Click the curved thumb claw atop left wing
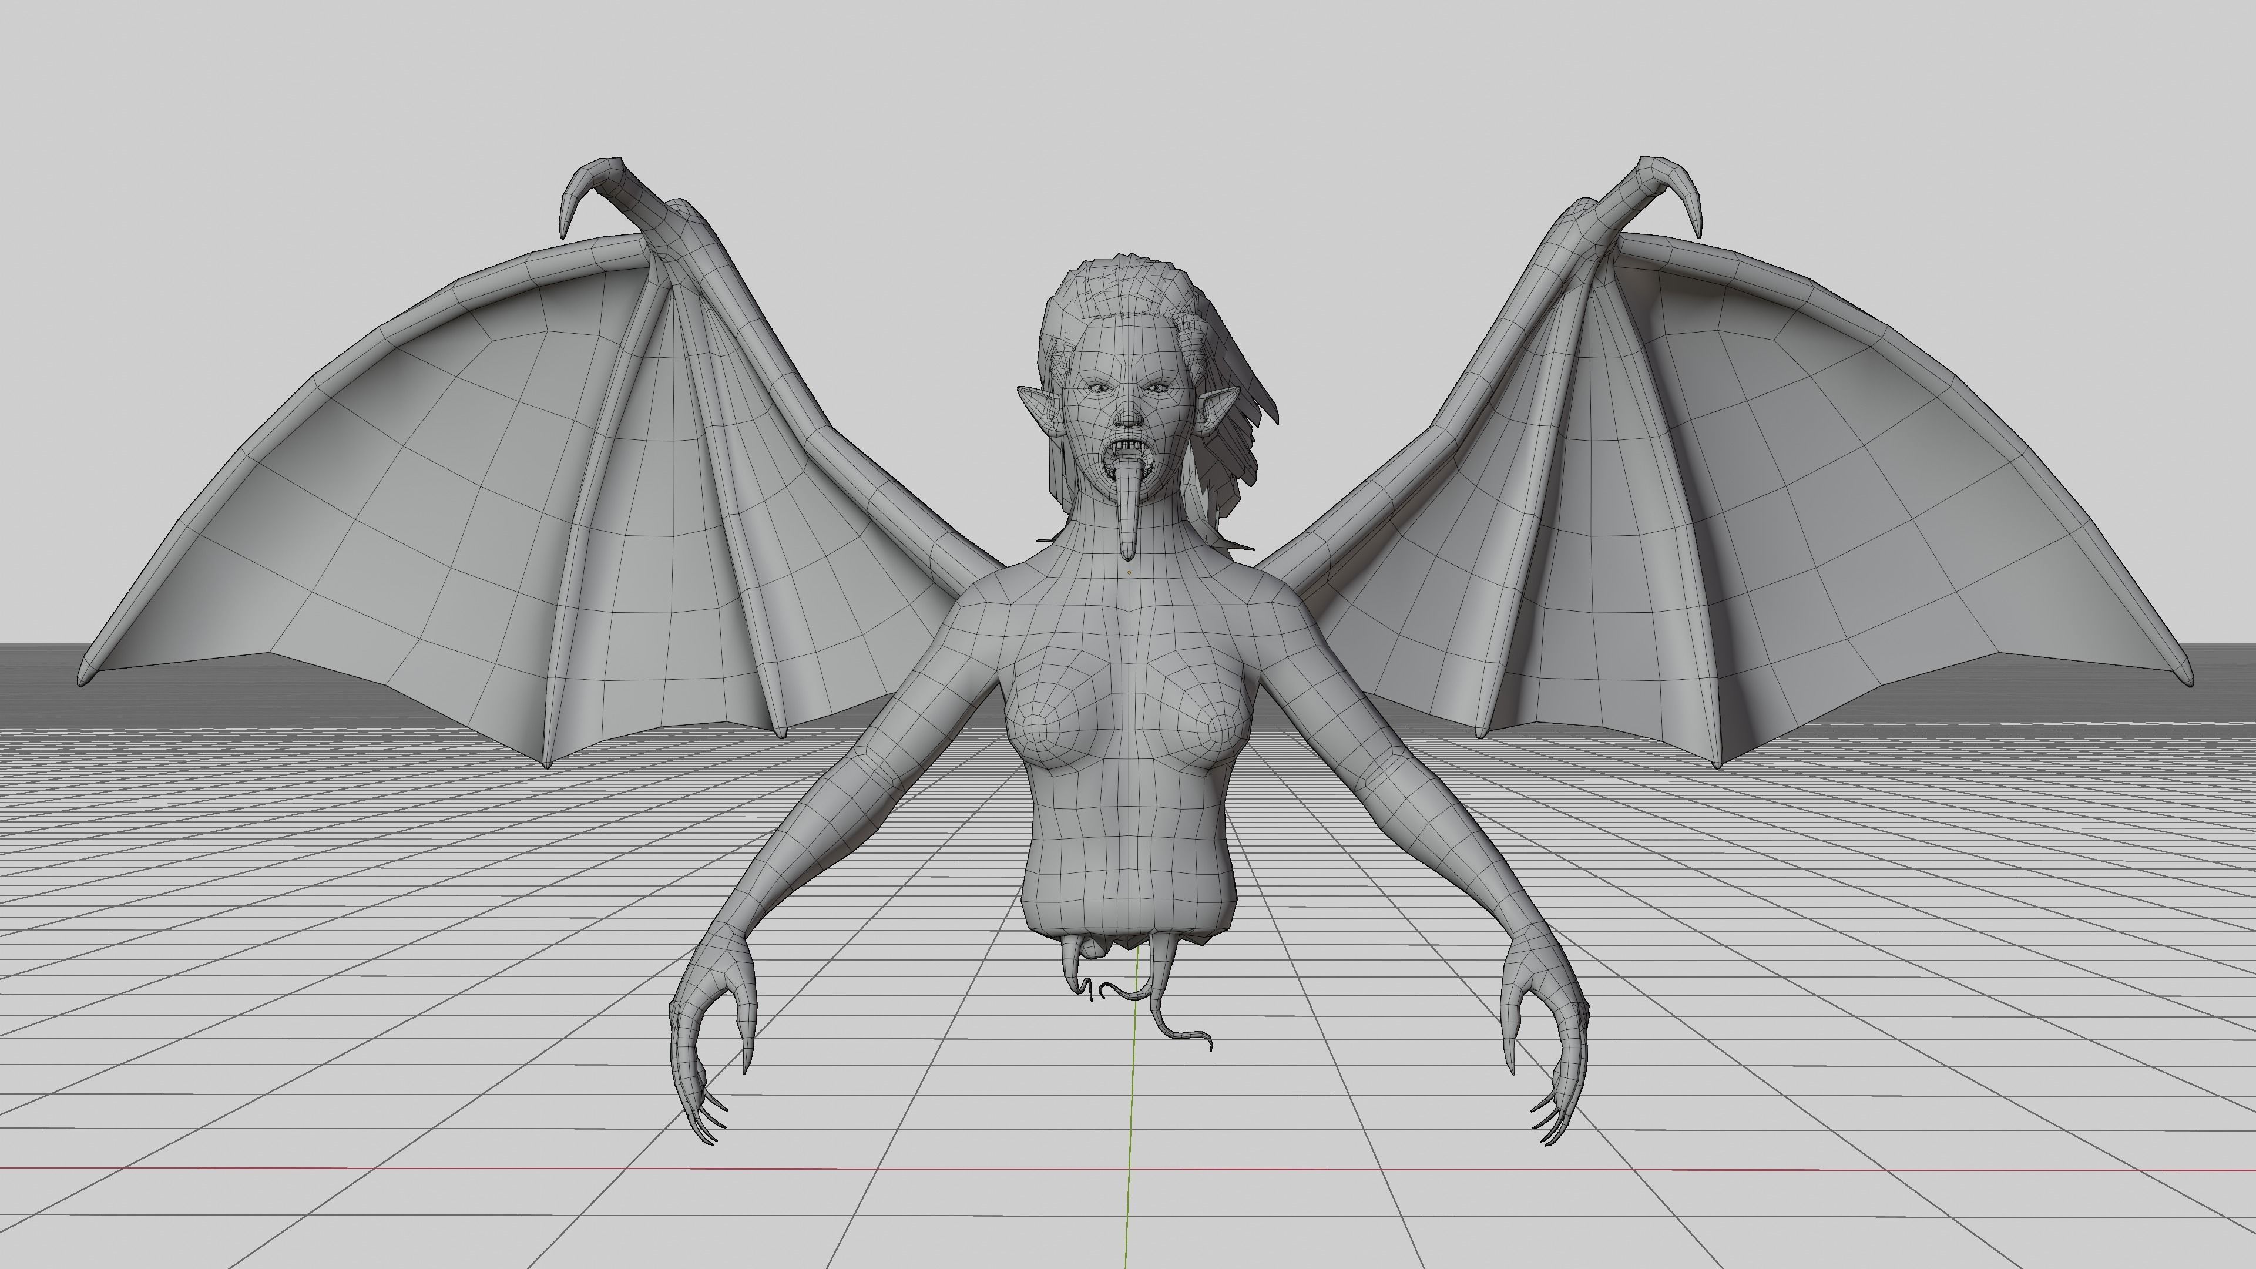The height and width of the screenshot is (1269, 2256). pos(589,192)
